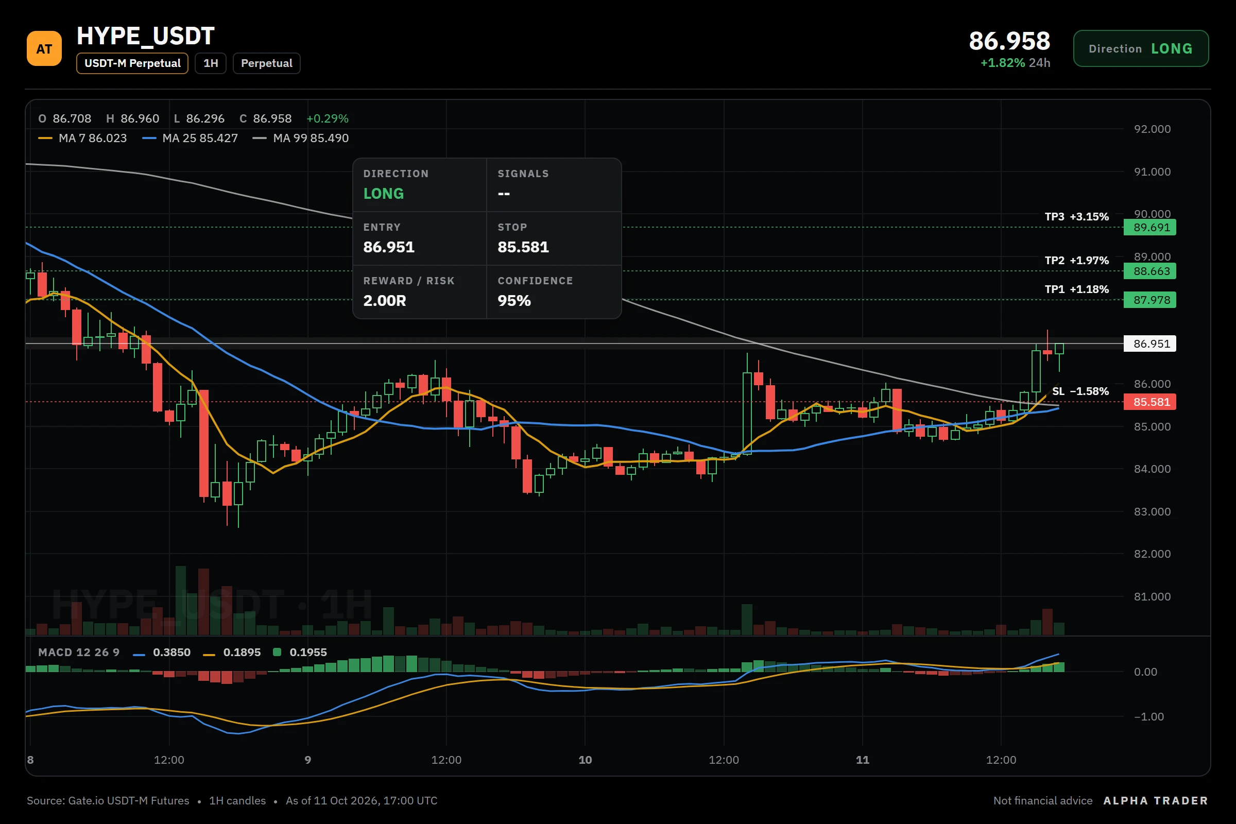Click the MACD signal value 0.1895
The height and width of the screenshot is (824, 1236).
point(242,652)
